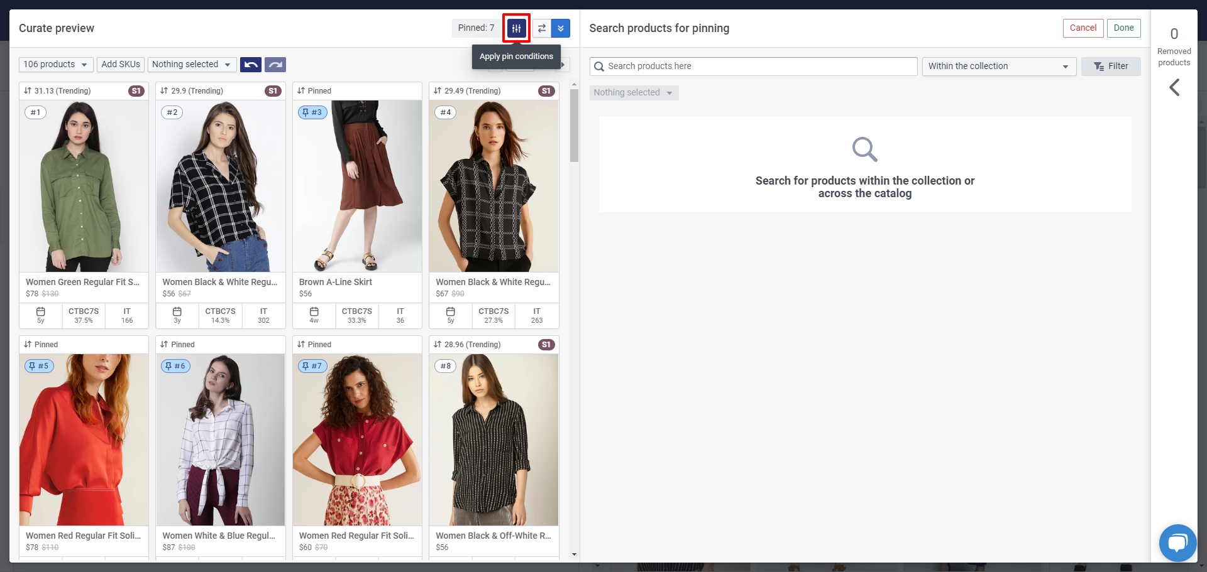Click sort arrows icon on Brown A-Line Skirt card
Screen dimensions: 1207x572
click(301, 91)
